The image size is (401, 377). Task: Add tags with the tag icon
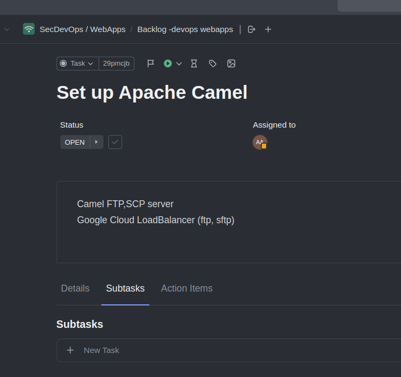(x=213, y=64)
